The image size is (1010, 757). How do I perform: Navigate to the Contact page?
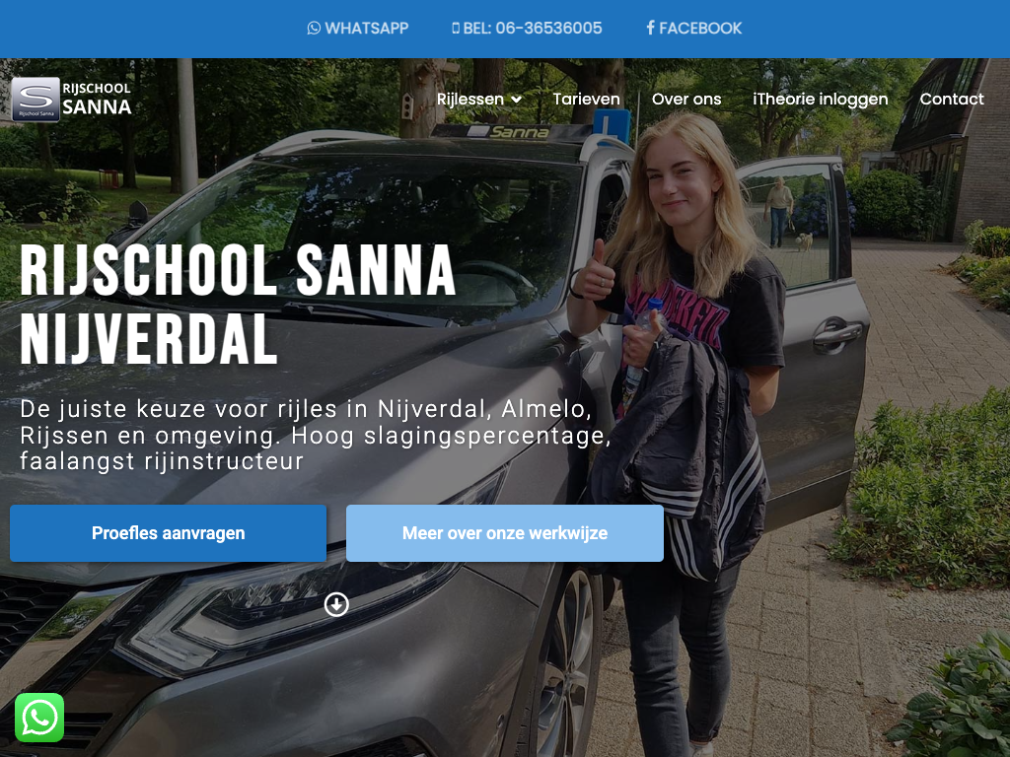pyautogui.click(x=952, y=100)
